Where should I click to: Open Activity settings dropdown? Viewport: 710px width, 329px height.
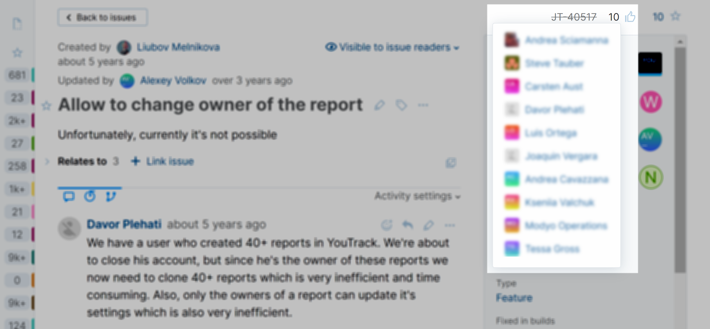417,196
